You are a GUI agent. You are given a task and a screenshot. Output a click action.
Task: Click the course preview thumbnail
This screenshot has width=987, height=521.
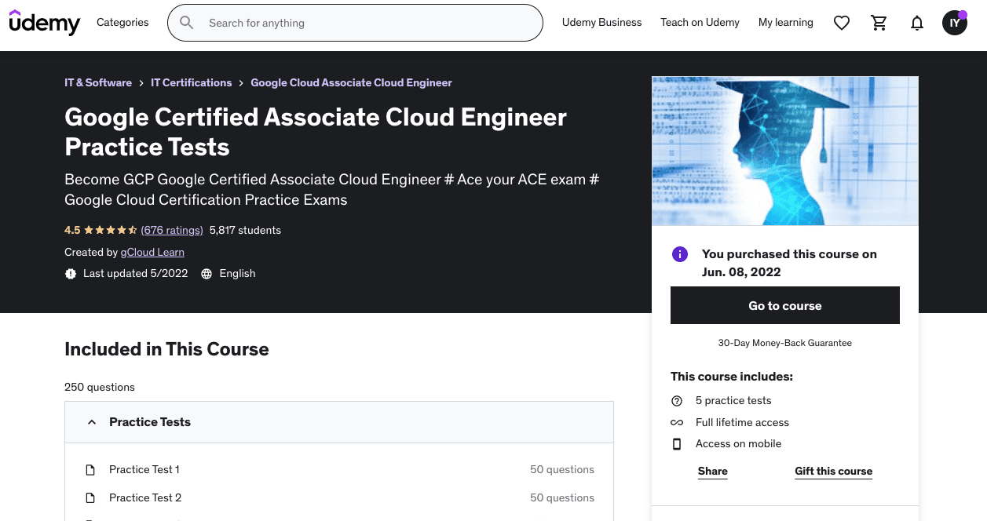(x=785, y=151)
